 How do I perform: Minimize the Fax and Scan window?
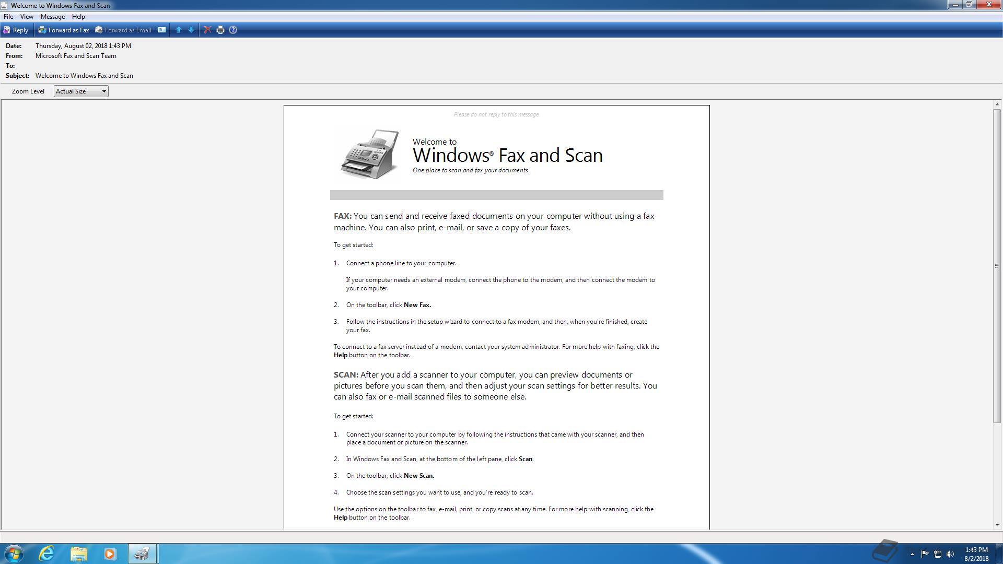point(955,5)
